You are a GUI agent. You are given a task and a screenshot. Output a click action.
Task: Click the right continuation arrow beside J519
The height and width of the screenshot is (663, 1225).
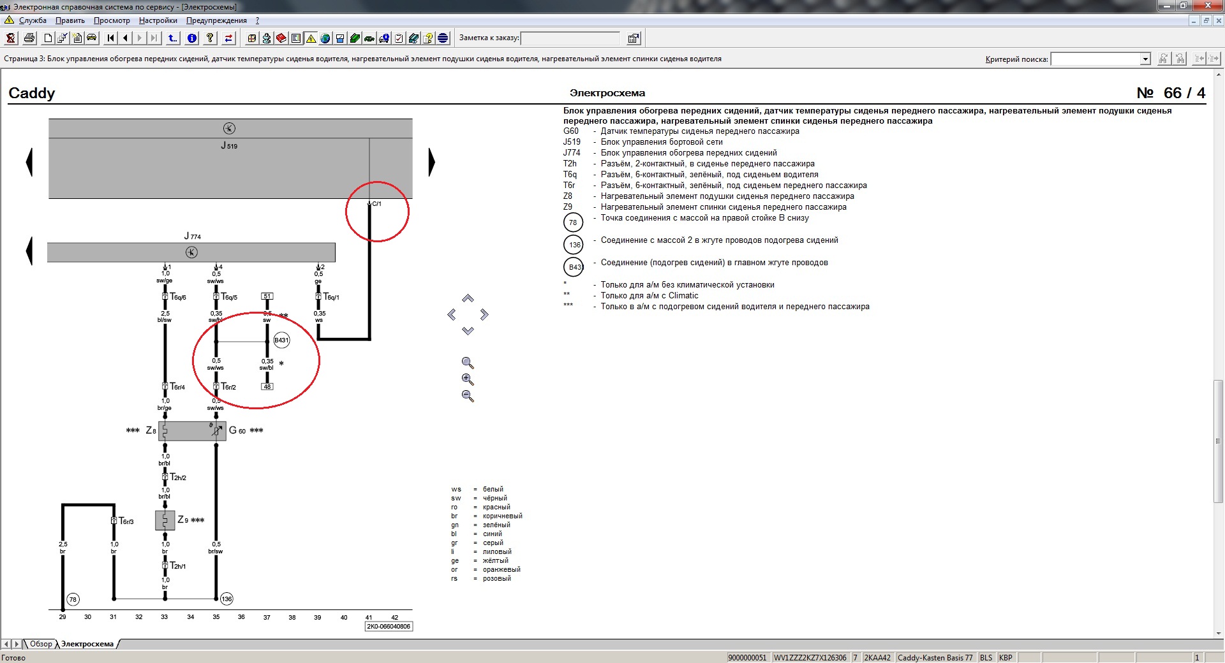click(432, 162)
